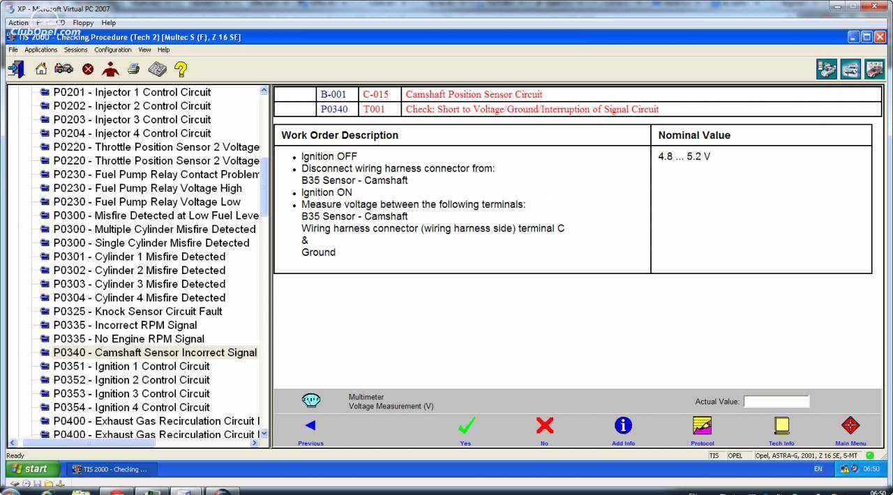Click tree horizontal scrollbar left arrow
This screenshot has width=893, height=495.
(11, 443)
